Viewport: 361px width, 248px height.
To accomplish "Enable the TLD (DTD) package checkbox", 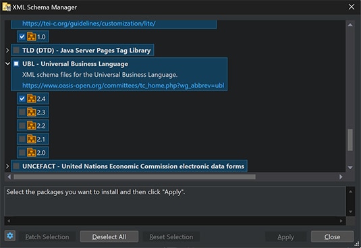I will coord(16,50).
